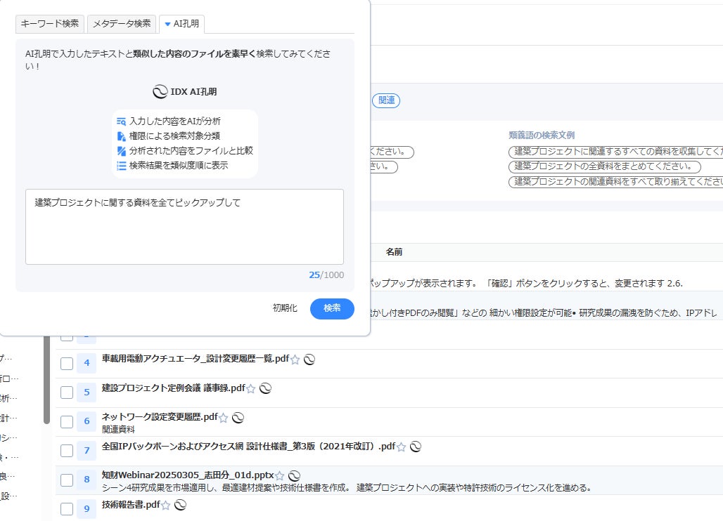The height and width of the screenshot is (521, 723).
Task: Click the blue 検索 button
Action: [332, 308]
